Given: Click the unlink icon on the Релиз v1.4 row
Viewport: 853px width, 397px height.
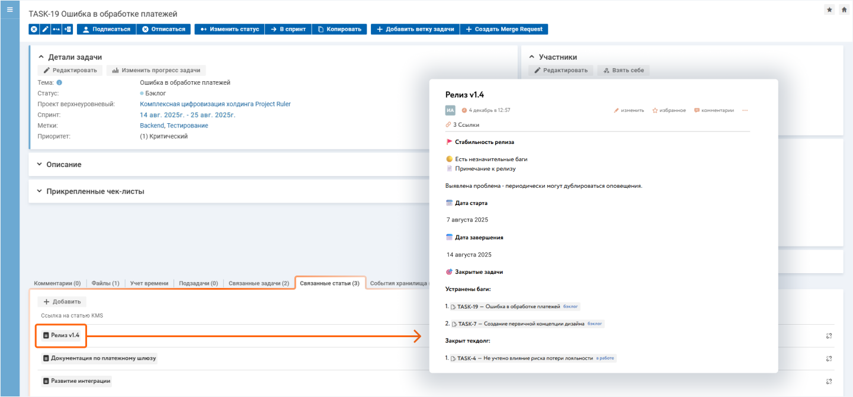Looking at the screenshot, I should (829, 335).
